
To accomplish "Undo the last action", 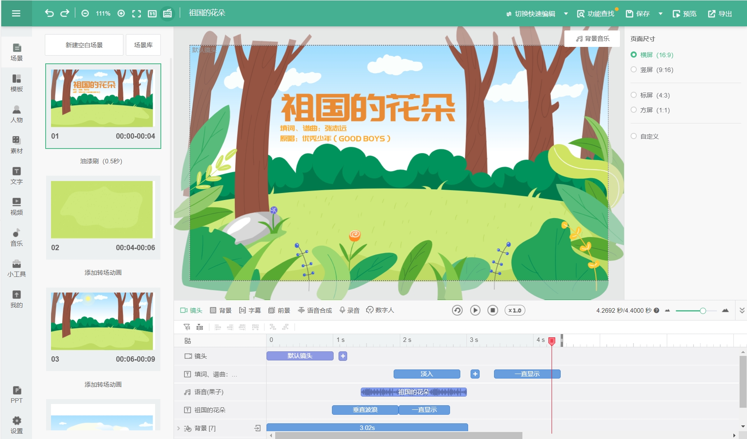I will pos(49,13).
